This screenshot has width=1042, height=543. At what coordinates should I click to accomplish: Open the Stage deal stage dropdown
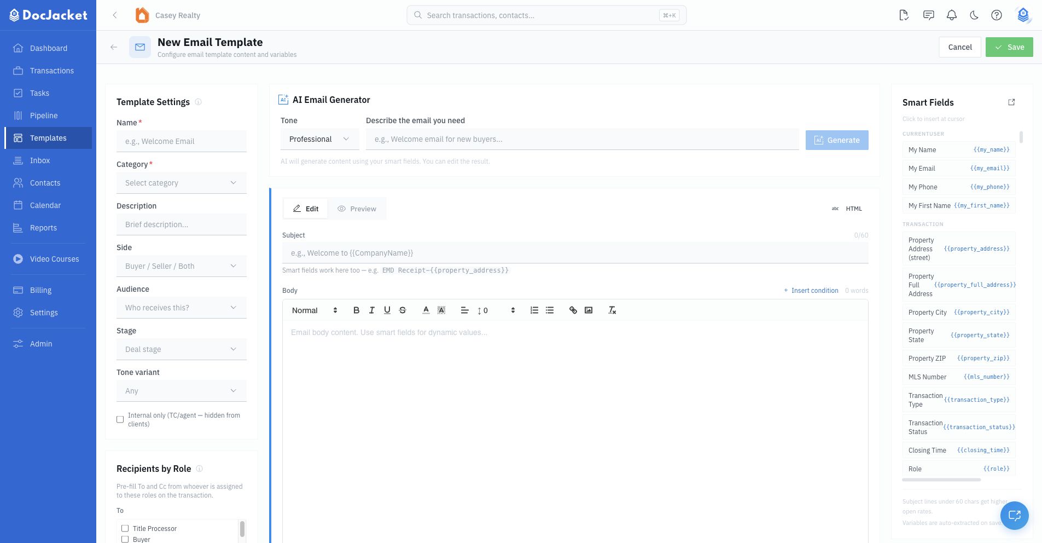182,349
